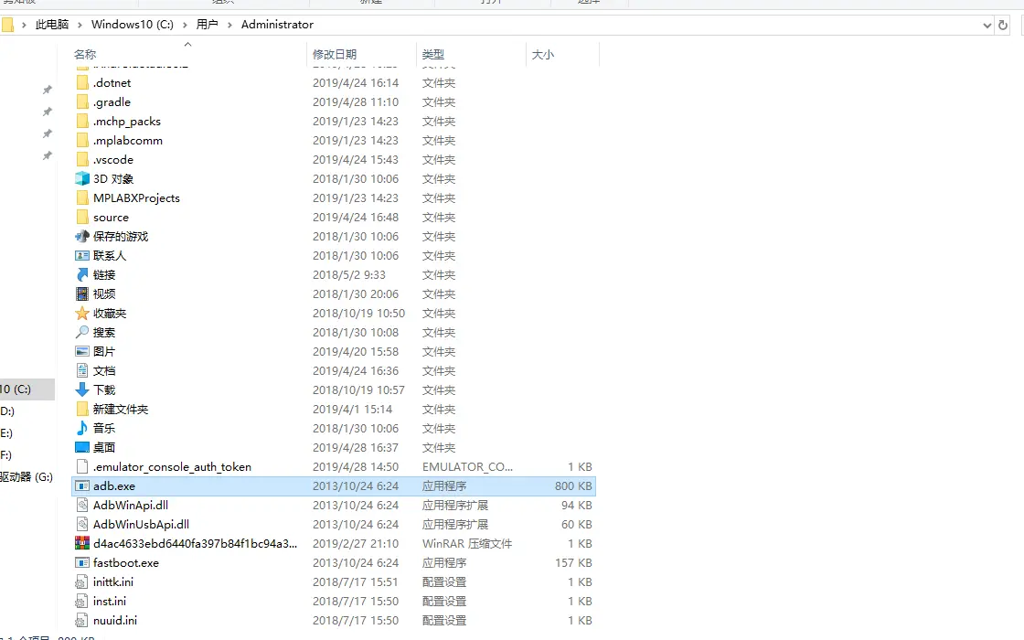Click the topmost pin icon in Quick Access
Viewport: 1024px width, 640px height.
point(48,91)
